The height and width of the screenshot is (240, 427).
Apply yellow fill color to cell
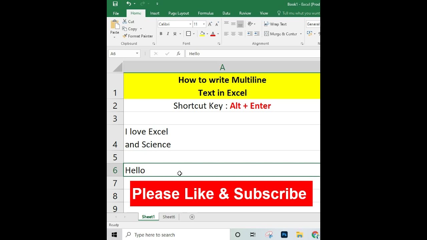(x=202, y=34)
